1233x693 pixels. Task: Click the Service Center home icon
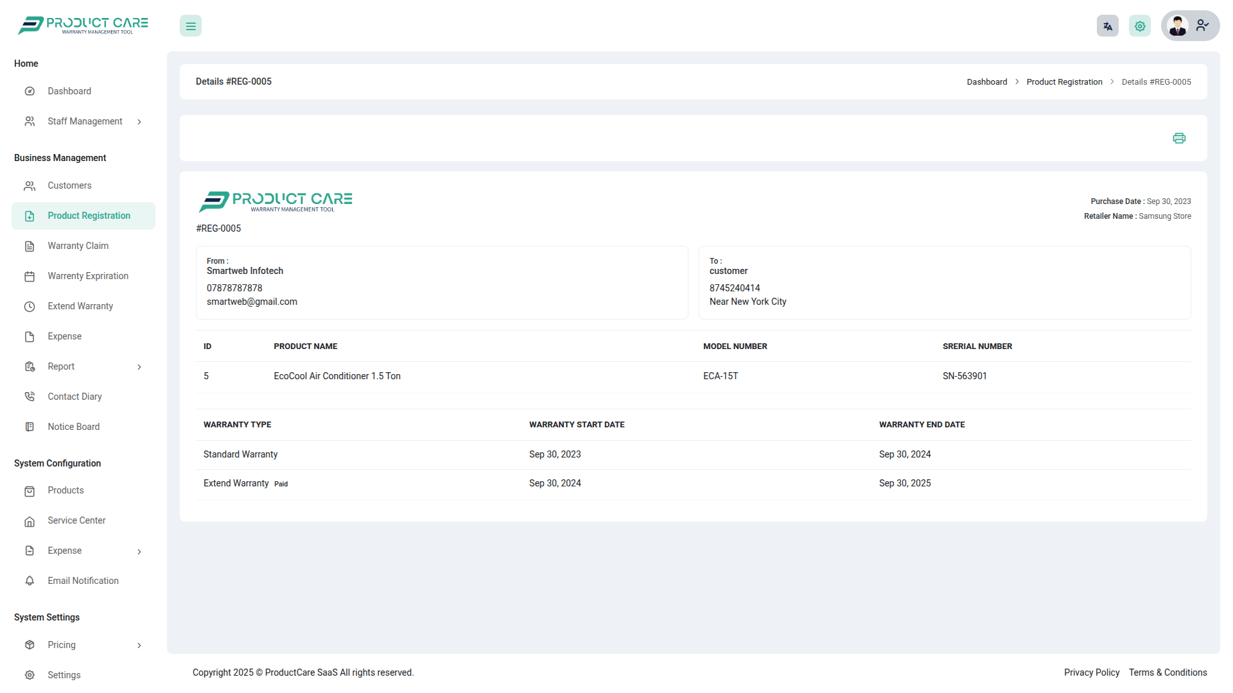pos(30,522)
